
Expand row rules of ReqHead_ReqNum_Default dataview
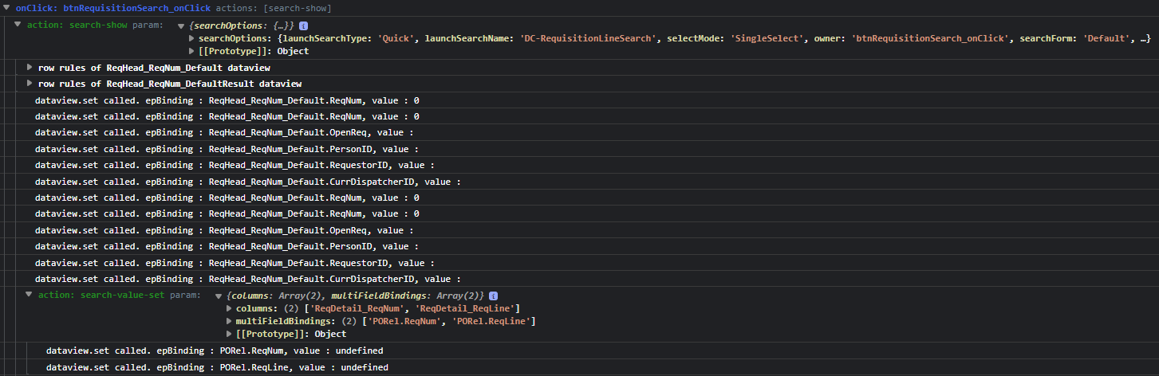(30, 68)
